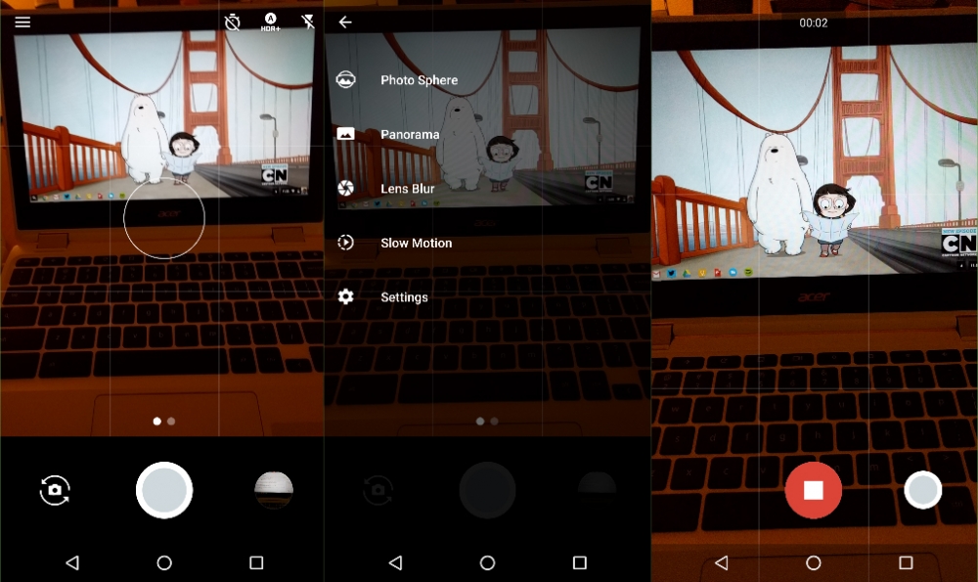Screen dimensions: 978x582
Task: Tap Android recents button in recording screen
Action: [x=906, y=562]
